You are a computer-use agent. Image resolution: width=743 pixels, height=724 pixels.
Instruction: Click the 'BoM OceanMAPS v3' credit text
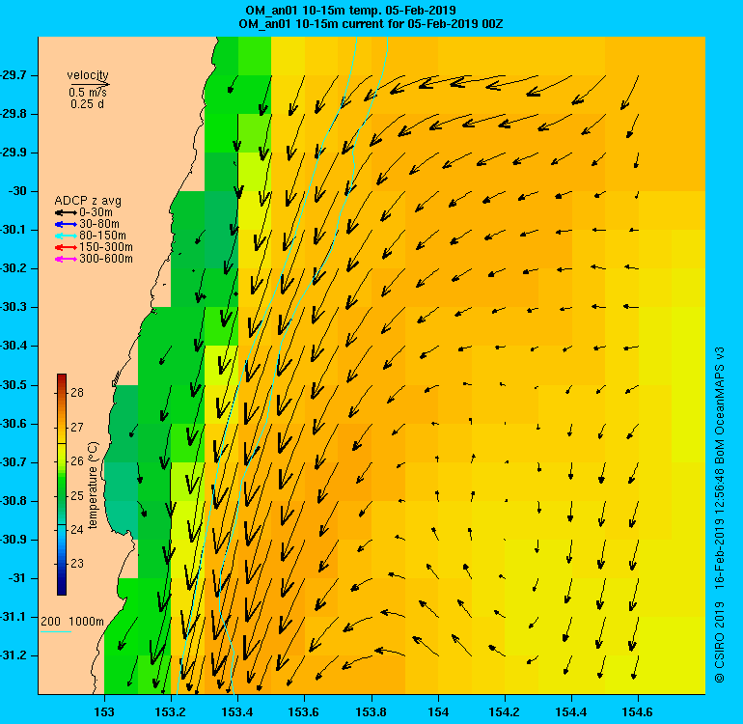coord(720,405)
